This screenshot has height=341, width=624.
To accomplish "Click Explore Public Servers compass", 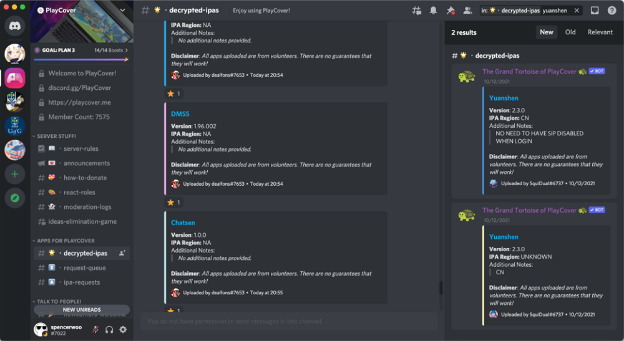I will point(15,198).
